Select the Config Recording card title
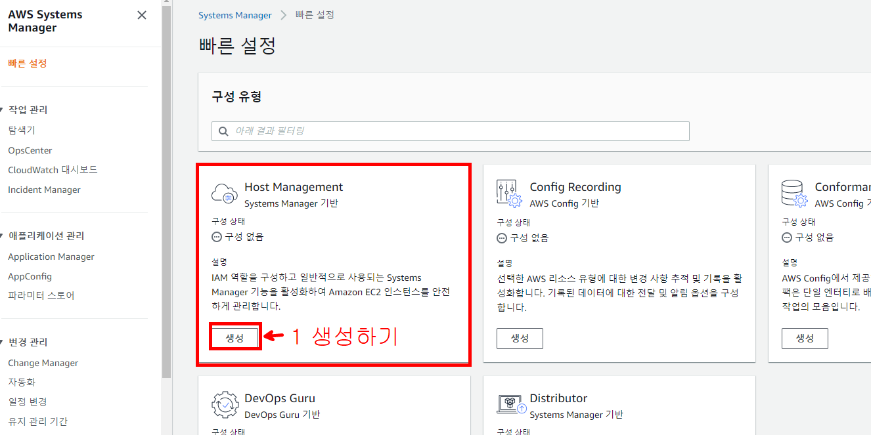 pyautogui.click(x=575, y=187)
